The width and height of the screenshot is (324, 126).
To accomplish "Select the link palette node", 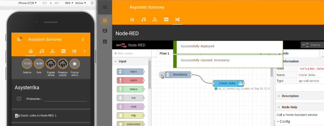I will pos(131,98).
